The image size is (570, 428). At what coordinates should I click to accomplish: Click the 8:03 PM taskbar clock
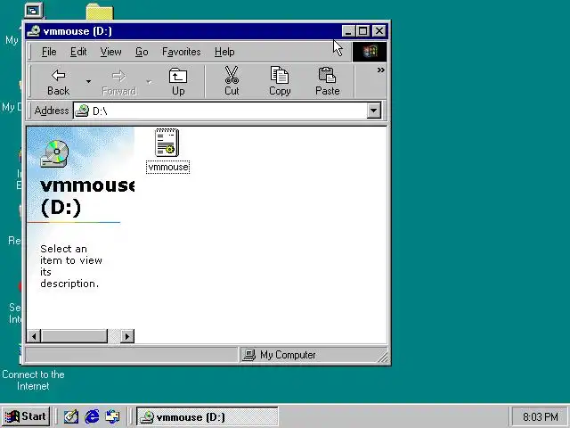(x=541, y=416)
